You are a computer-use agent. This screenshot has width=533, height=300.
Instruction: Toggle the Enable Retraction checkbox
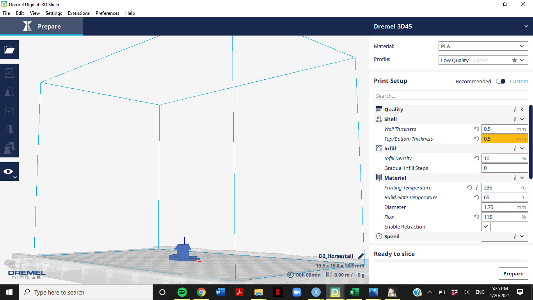(486, 227)
